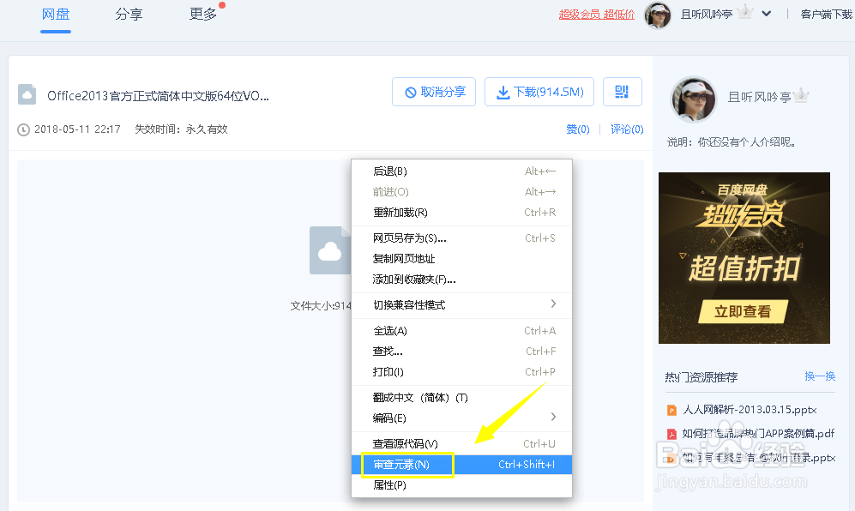Screen dimensions: 855x511
Task: Expand the account dropdown arrow in header
Action: 767,14
